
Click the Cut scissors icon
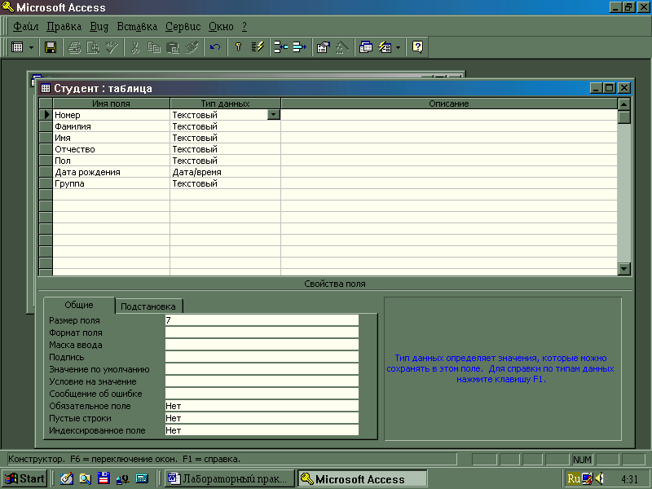coord(135,47)
